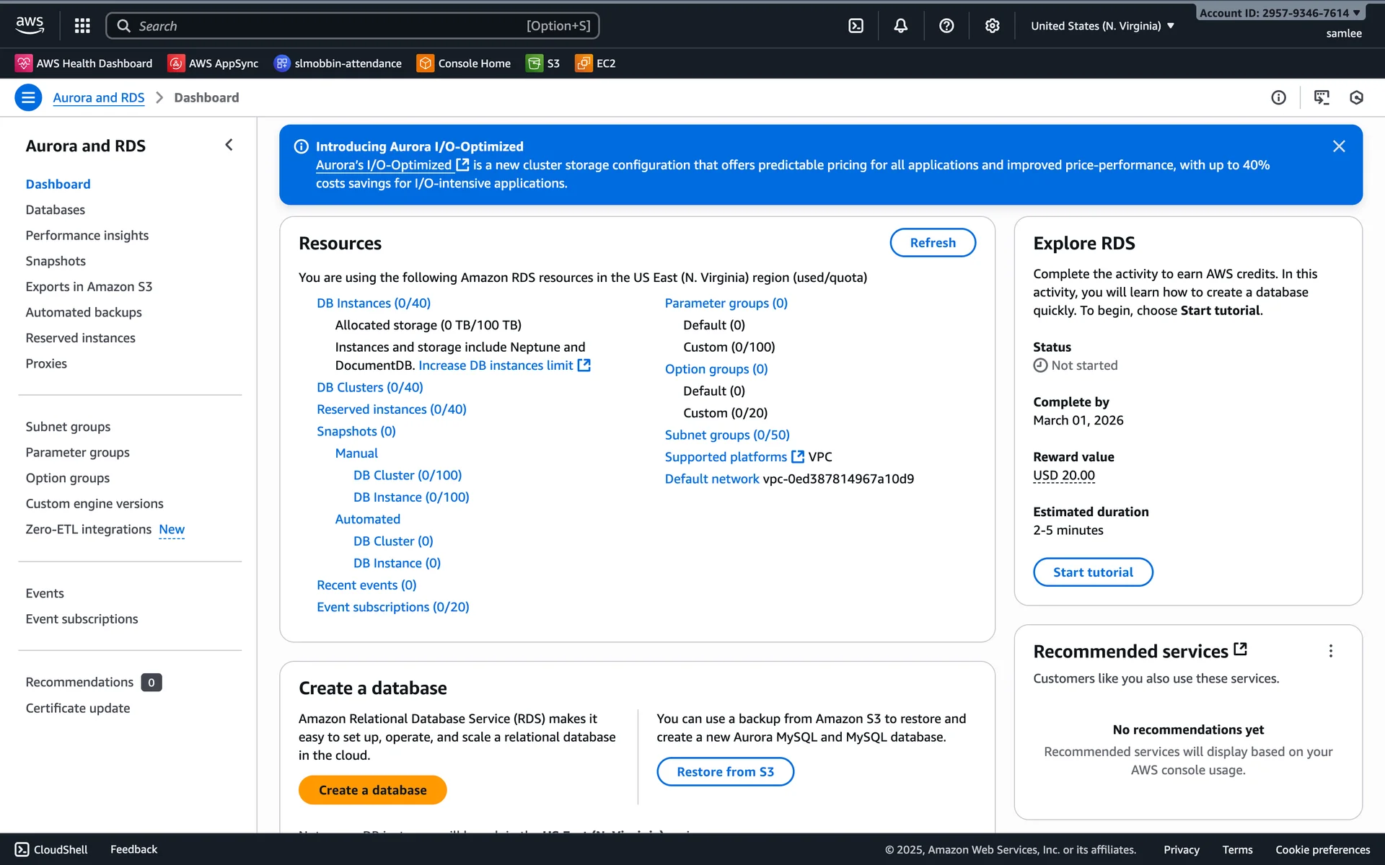Open the Recommended services three-dot menu

pos(1331,651)
